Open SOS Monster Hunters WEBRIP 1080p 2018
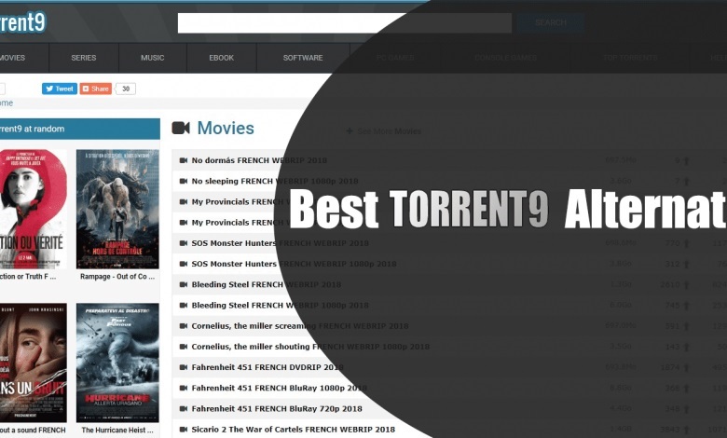 [294, 264]
